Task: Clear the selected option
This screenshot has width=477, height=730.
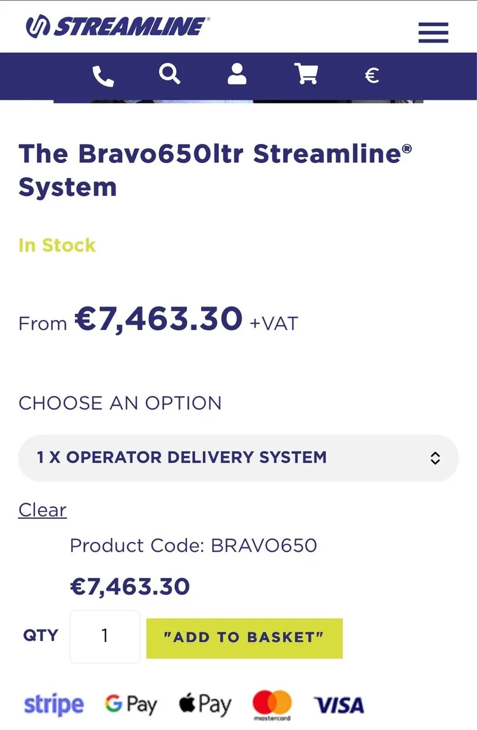Action: pos(43,510)
